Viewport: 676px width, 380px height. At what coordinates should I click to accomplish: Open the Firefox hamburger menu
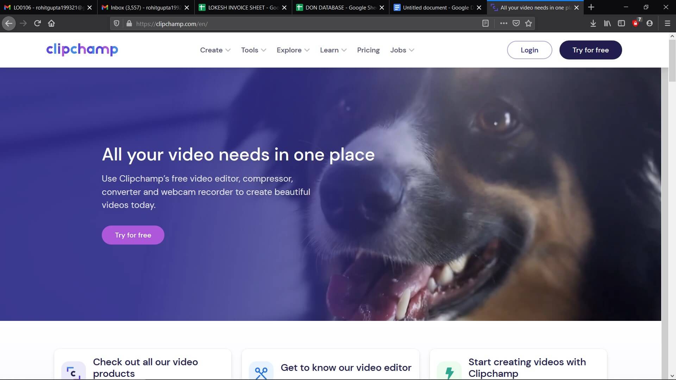point(667,23)
